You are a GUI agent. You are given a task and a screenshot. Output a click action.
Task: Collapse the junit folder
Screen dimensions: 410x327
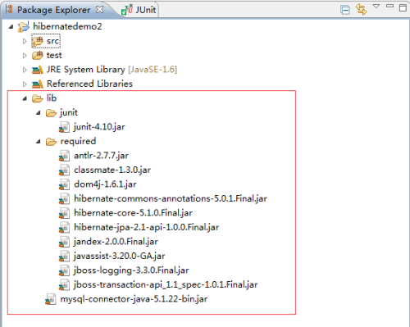(39, 112)
